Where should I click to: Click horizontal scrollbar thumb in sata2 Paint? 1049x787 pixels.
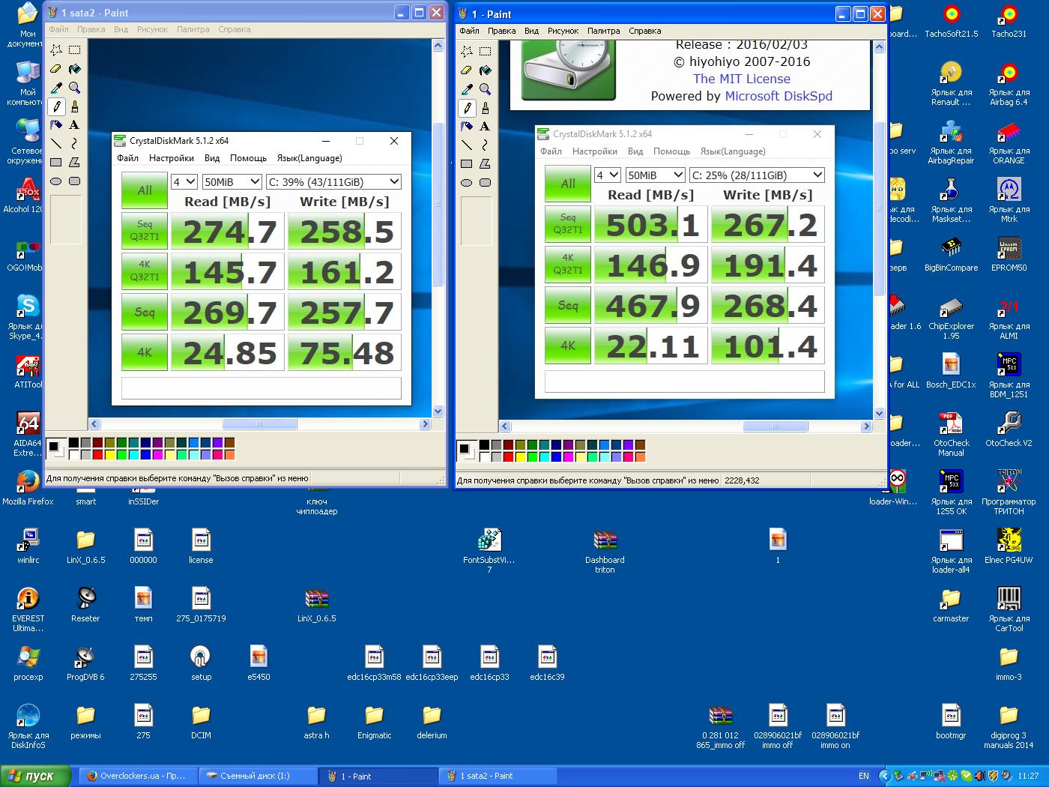pyautogui.click(x=259, y=424)
